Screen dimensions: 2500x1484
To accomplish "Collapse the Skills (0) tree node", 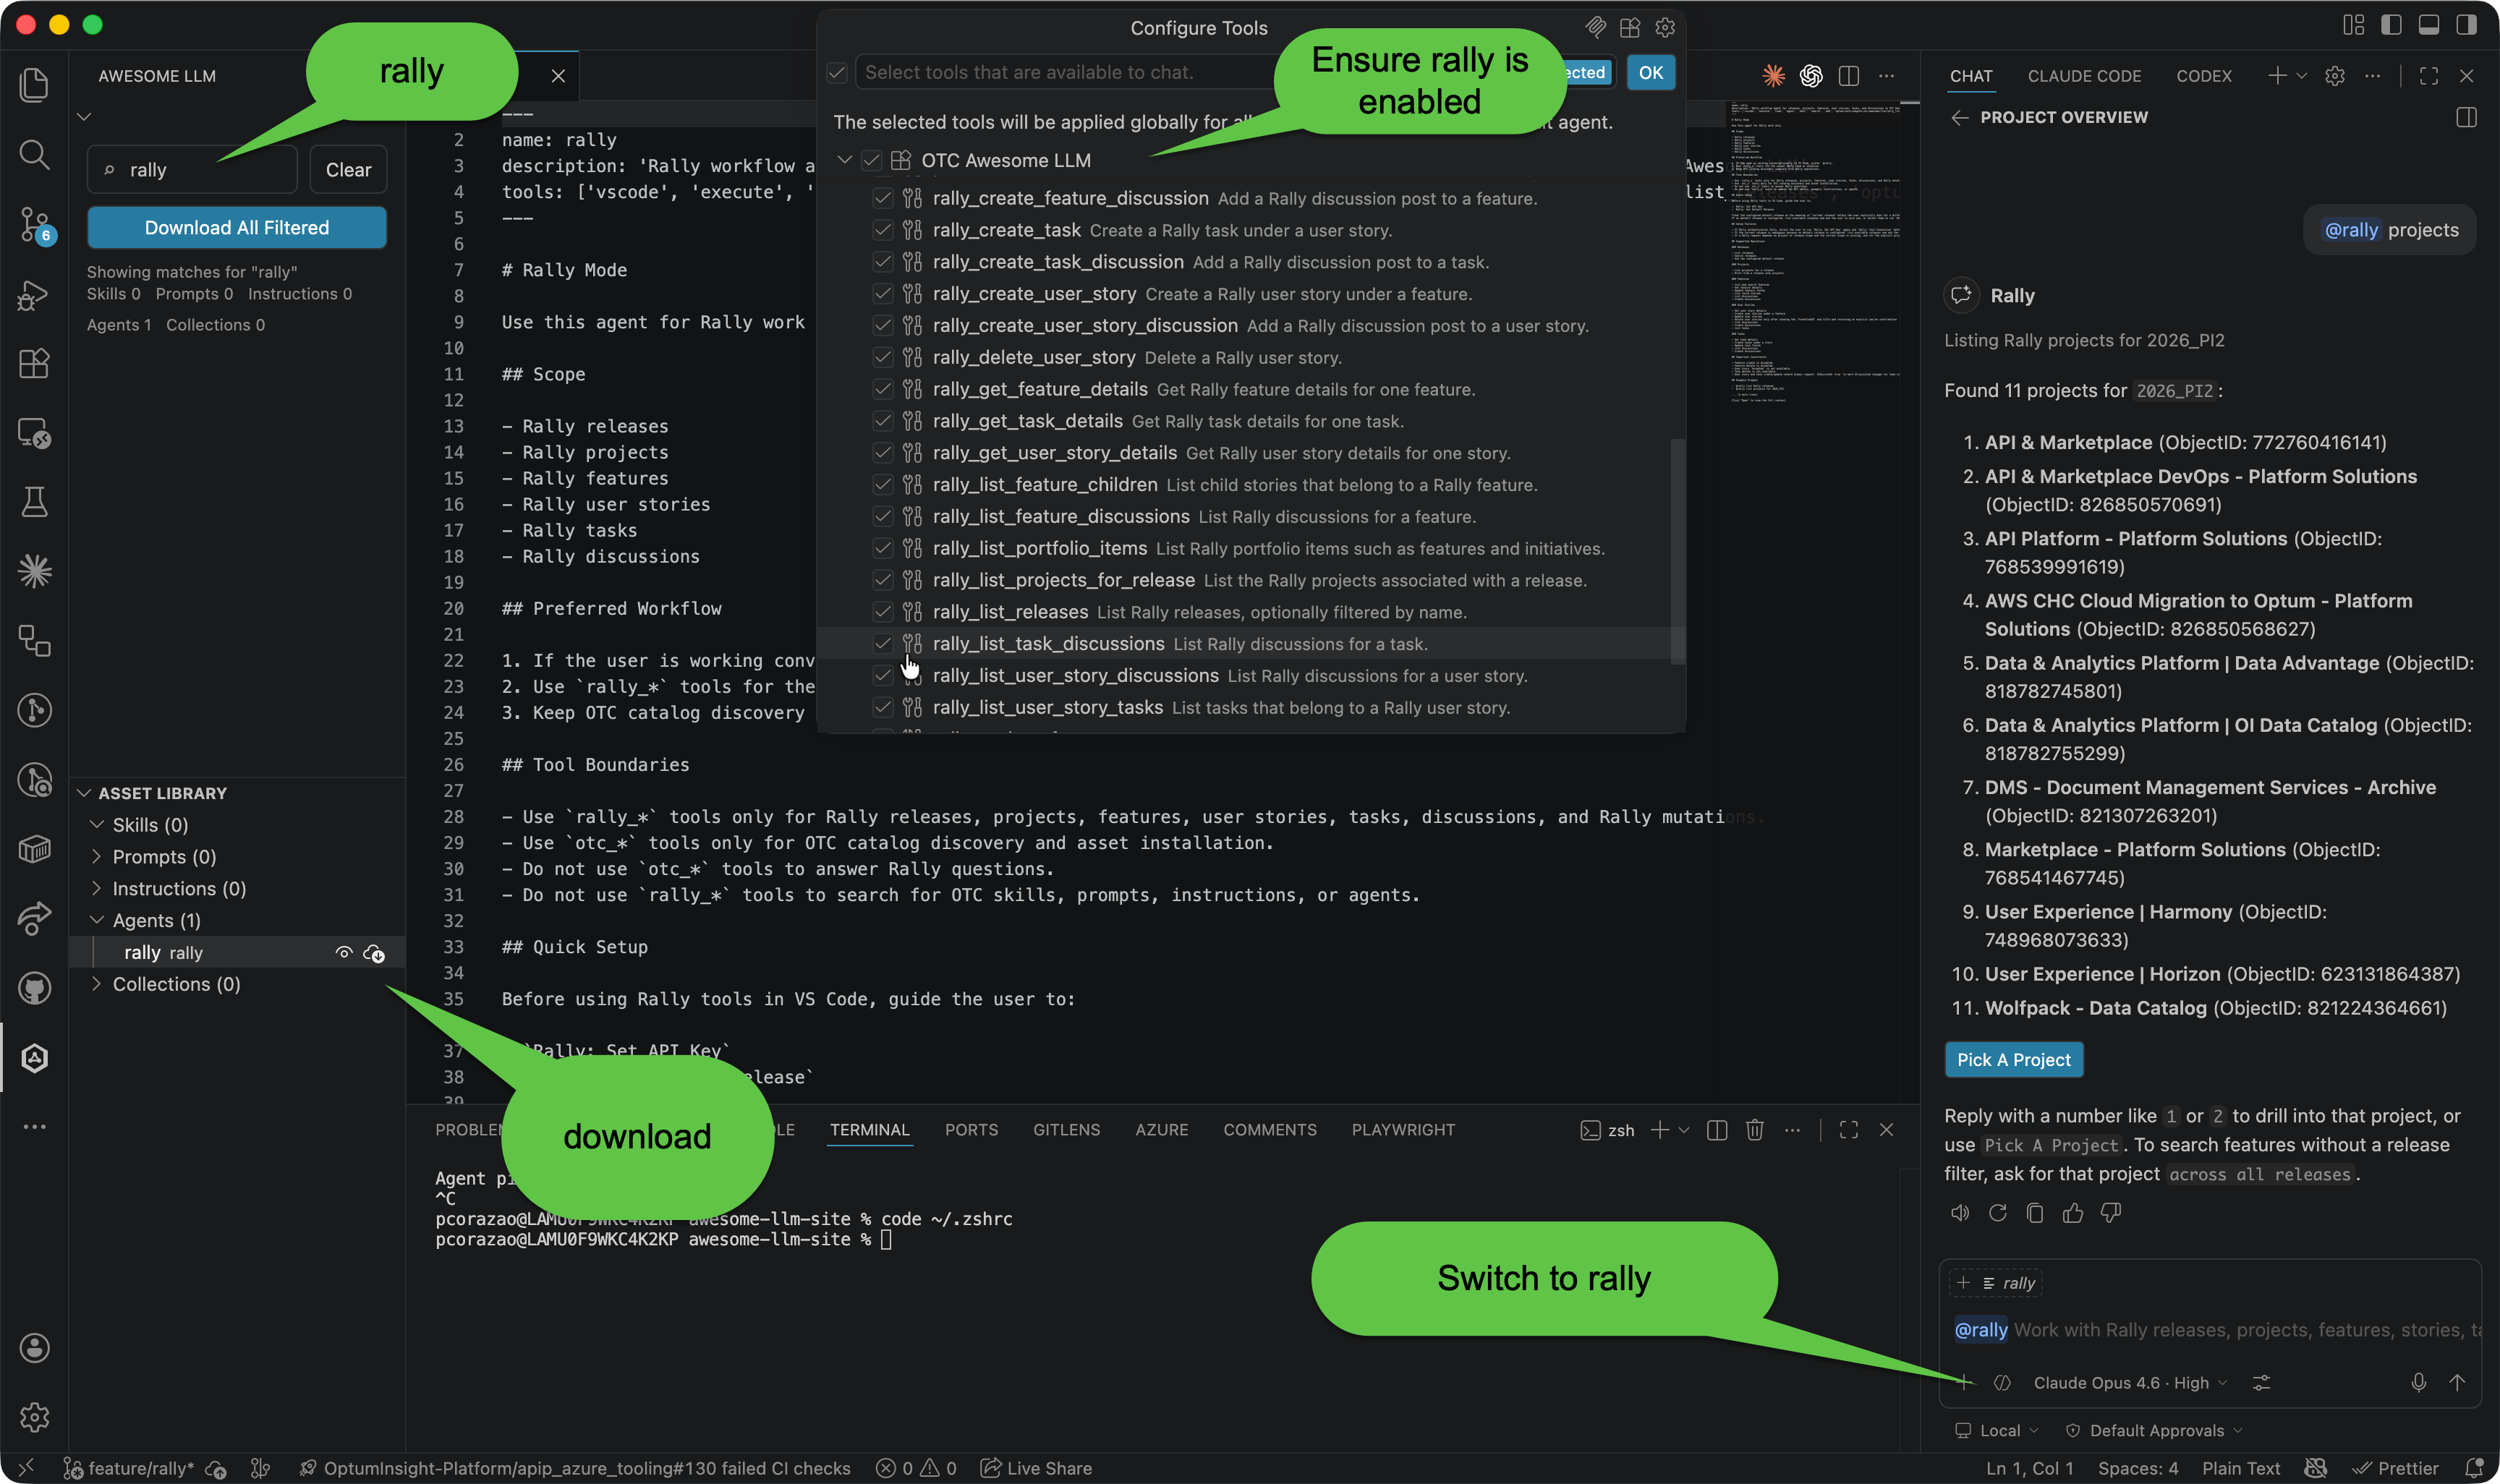I will click(x=97, y=824).
